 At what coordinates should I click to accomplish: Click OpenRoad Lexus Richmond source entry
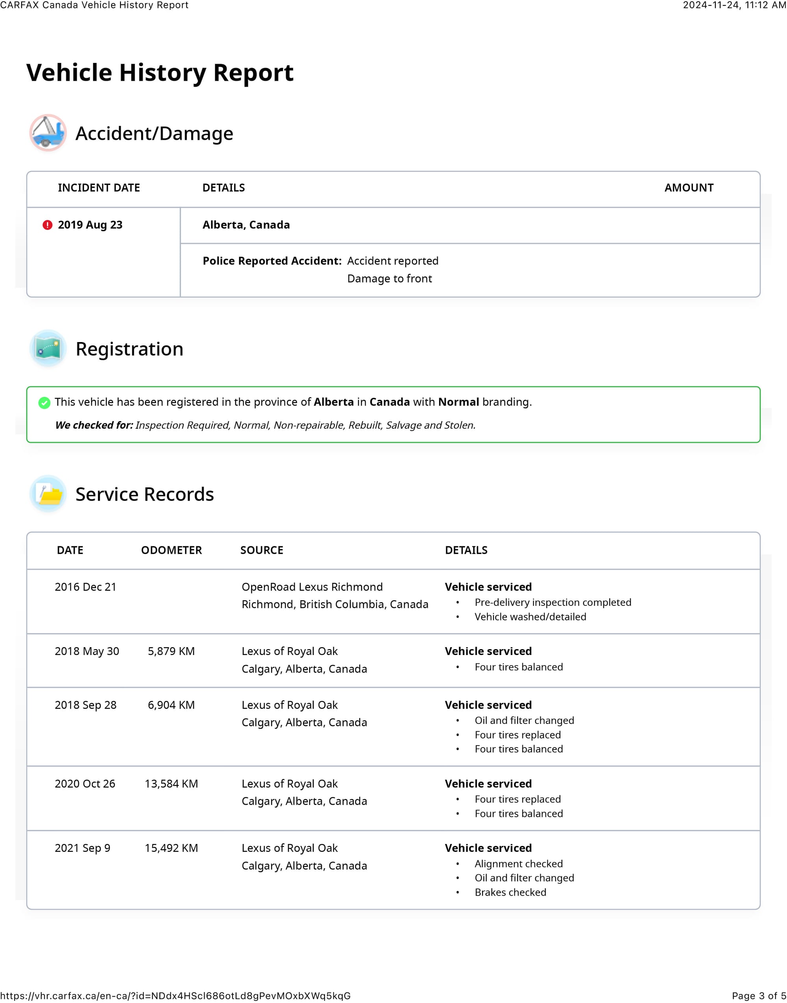coord(312,587)
